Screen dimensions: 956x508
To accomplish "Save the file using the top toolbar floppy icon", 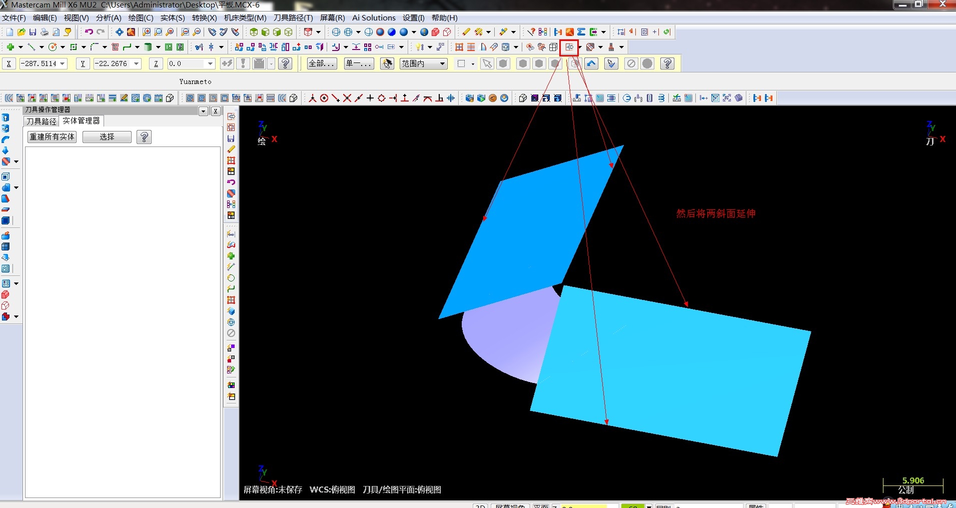I will point(33,32).
